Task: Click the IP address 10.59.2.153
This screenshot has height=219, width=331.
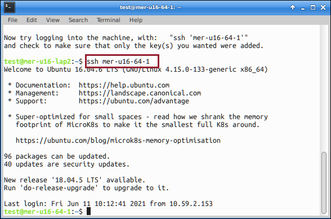Action: pos(191,204)
